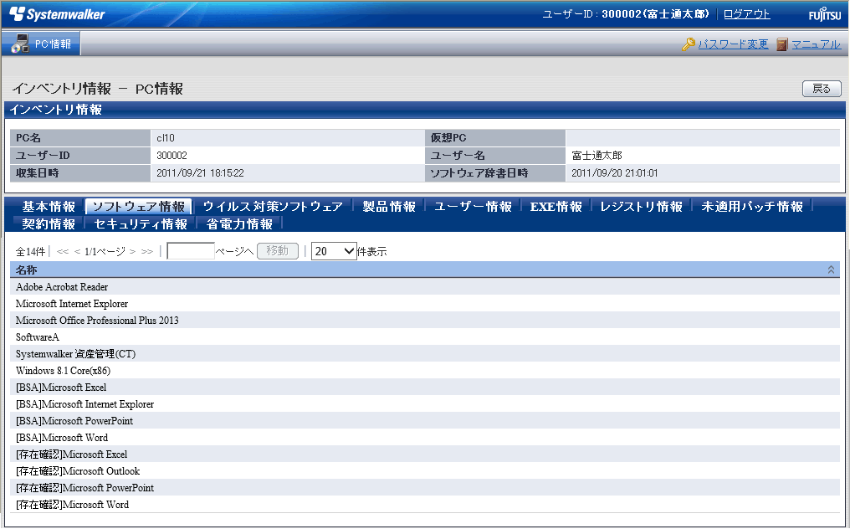
Task: Click the ログアウト link
Action: click(x=747, y=14)
